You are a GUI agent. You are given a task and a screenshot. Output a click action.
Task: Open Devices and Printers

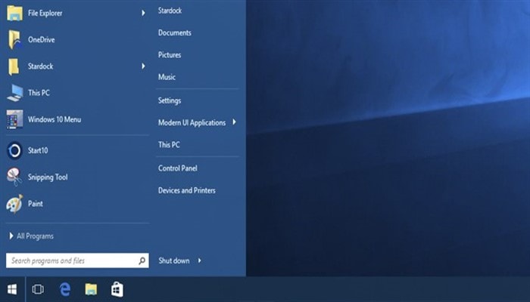tap(186, 190)
